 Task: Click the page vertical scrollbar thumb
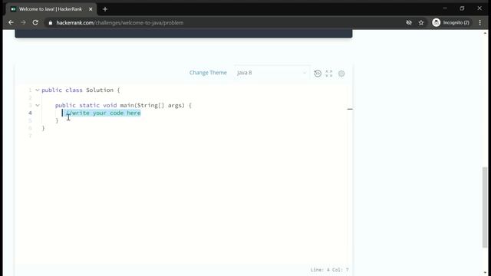coord(485,207)
